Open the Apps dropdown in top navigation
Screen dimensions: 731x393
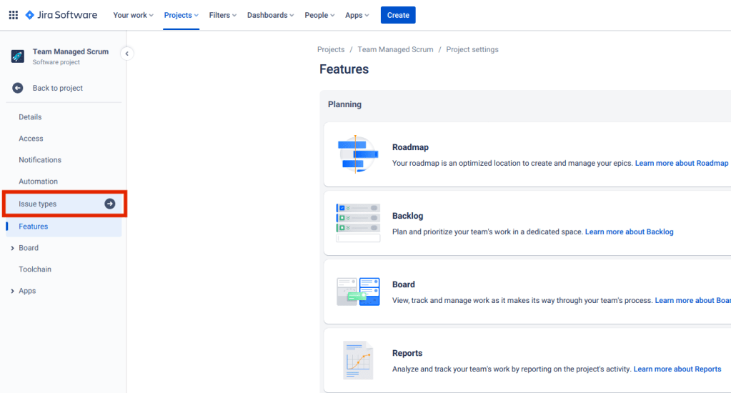(x=357, y=15)
